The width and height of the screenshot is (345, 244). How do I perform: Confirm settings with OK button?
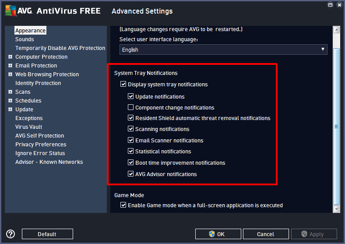(x=218, y=234)
